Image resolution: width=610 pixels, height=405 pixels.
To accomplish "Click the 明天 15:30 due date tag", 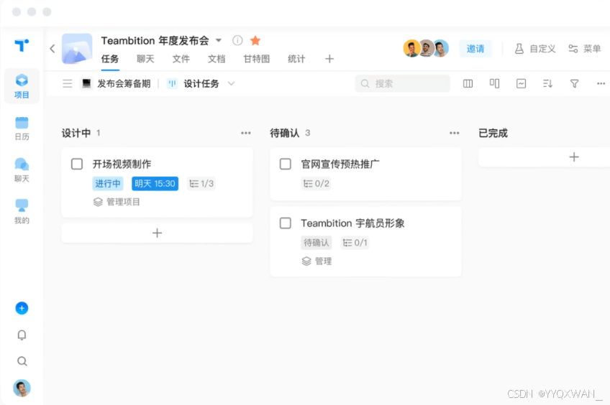I will point(155,183).
